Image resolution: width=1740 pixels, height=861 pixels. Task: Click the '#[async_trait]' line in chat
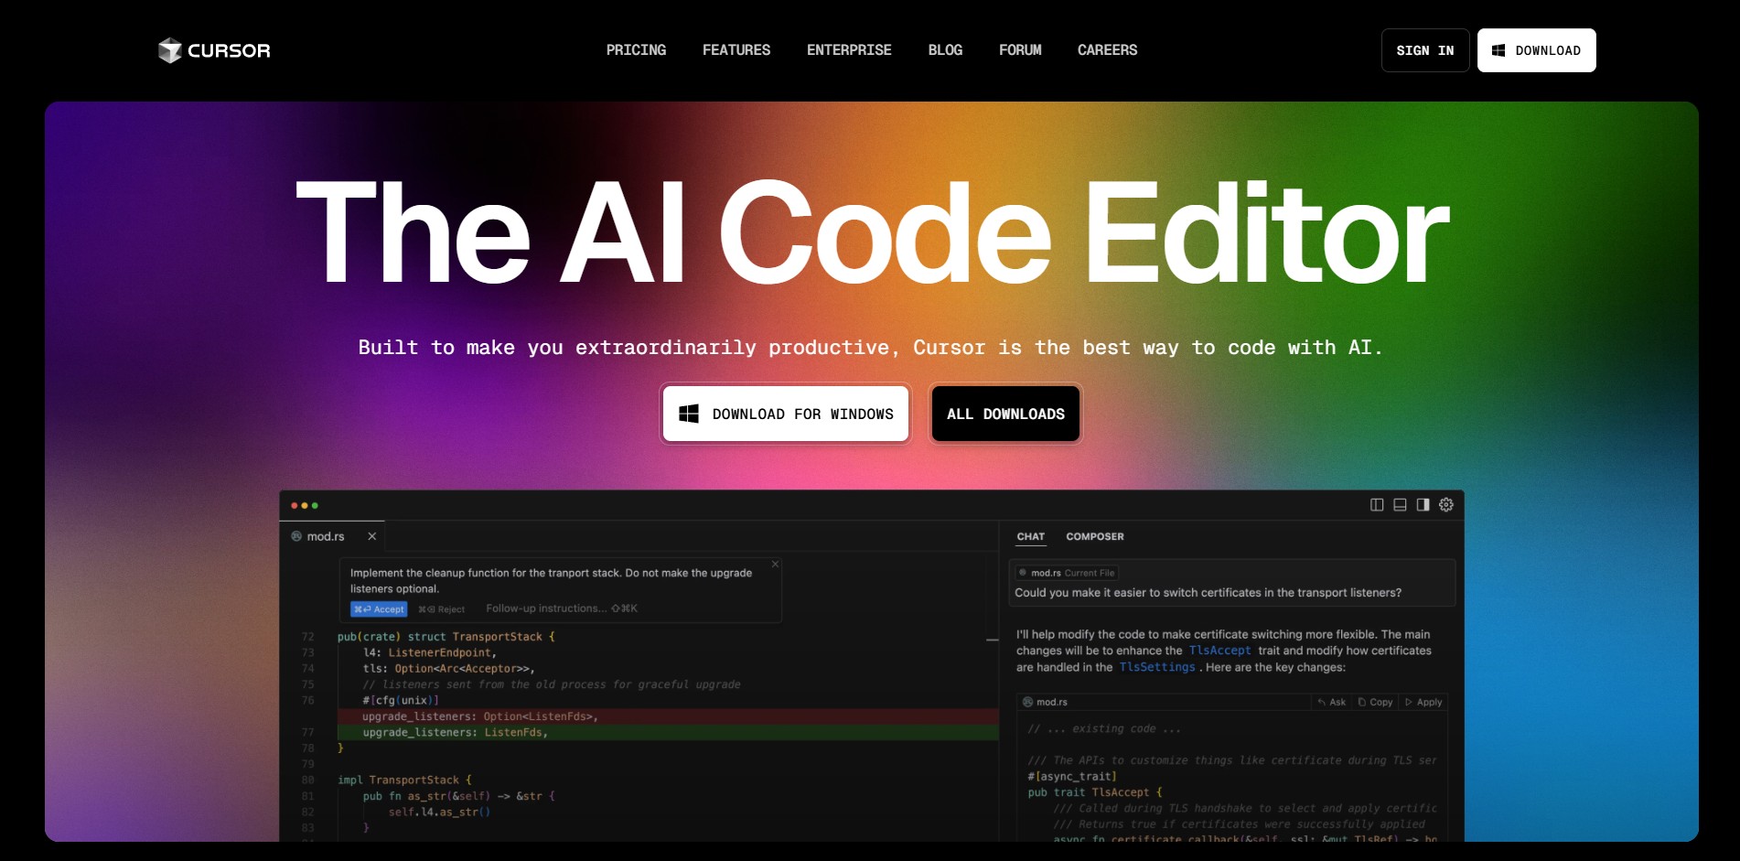coord(1071,777)
